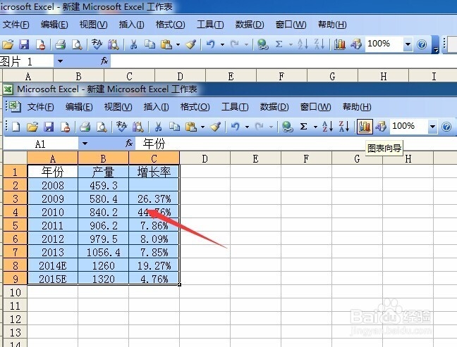Open Undo history arrow in outer window toolbar
Screen dimensions: 457x347
pyautogui.click(x=222, y=44)
